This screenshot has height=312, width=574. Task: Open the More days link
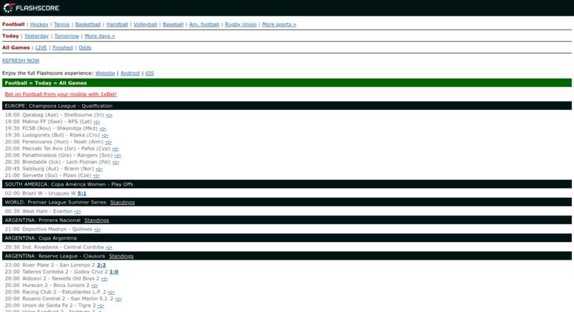coord(100,36)
